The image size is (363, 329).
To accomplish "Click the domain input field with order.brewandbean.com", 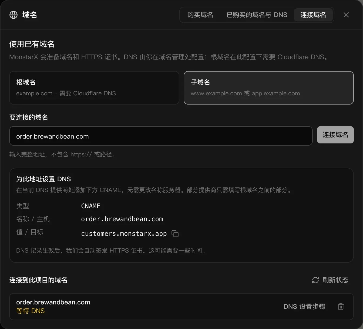I will (161, 136).
